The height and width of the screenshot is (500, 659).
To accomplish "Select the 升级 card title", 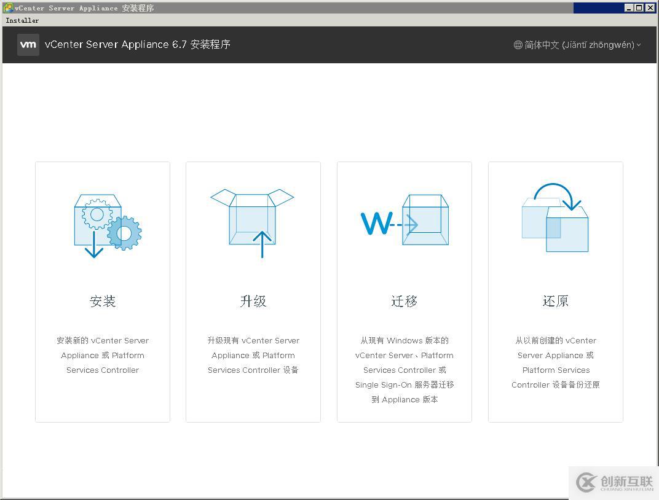I will (253, 301).
